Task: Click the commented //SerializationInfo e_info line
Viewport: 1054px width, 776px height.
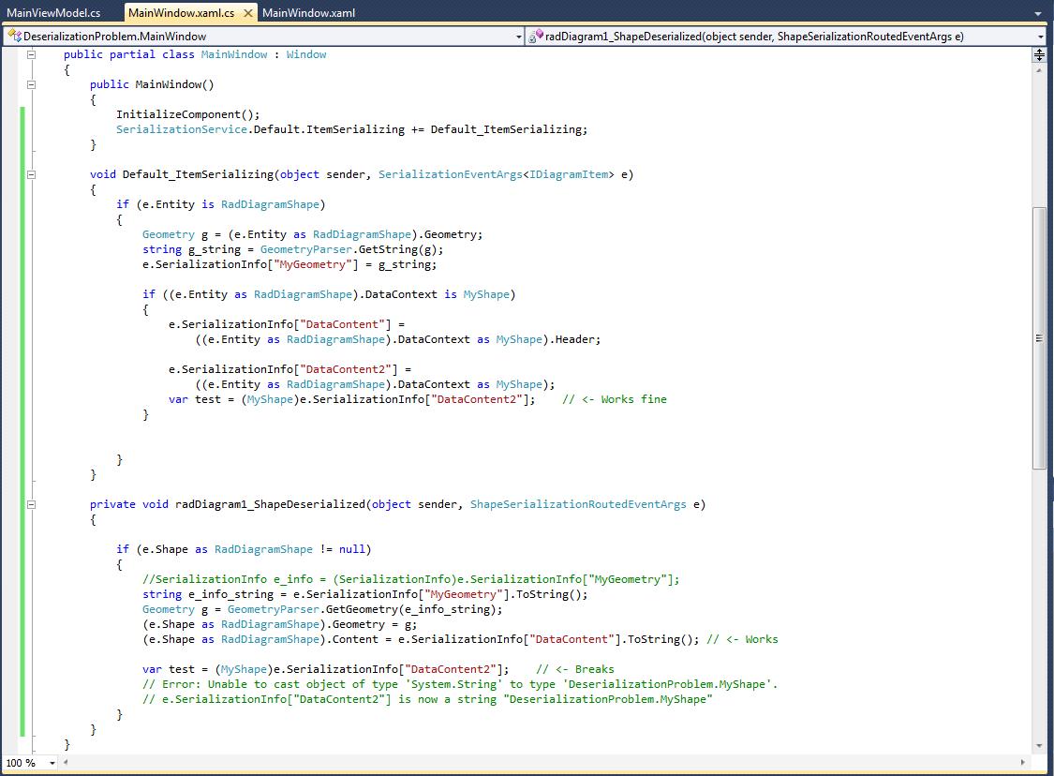Action: pyautogui.click(x=410, y=579)
